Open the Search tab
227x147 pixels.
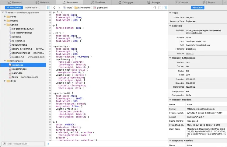tap(209, 2)
